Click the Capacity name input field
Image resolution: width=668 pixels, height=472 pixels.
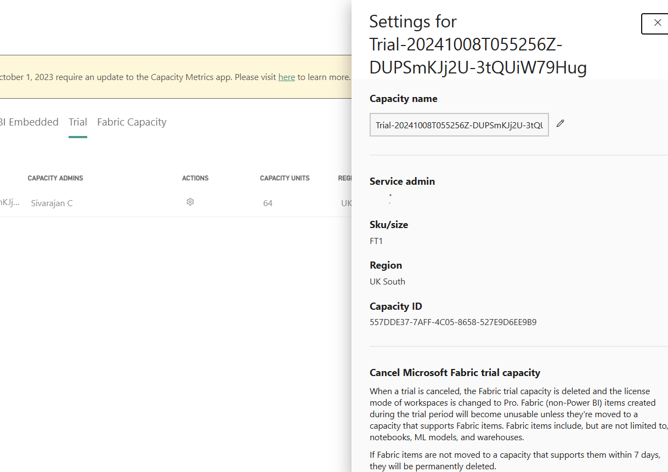(459, 125)
